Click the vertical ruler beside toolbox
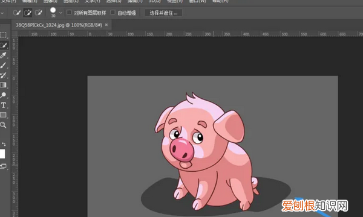The height and width of the screenshot is (217, 363). click(x=15, y=127)
